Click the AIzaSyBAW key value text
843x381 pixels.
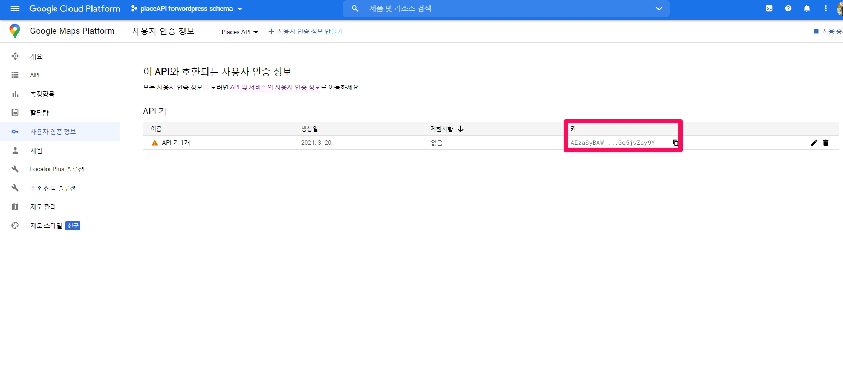pyautogui.click(x=613, y=143)
